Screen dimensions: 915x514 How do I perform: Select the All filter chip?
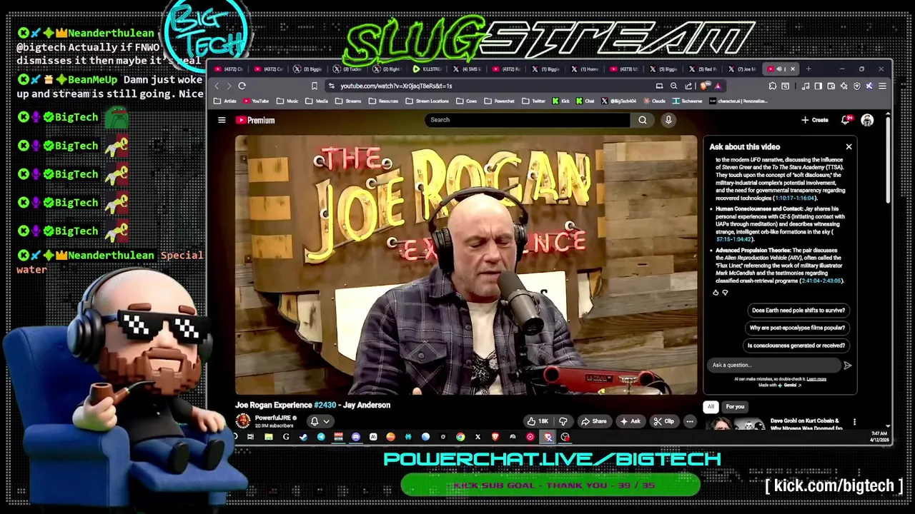711,406
